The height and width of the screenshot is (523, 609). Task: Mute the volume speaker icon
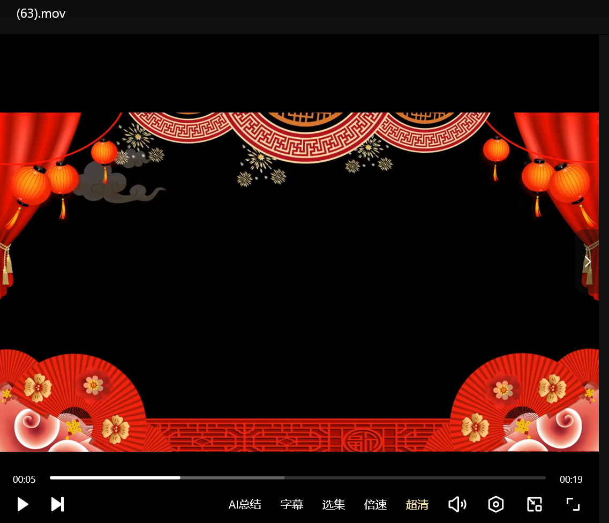pos(457,504)
